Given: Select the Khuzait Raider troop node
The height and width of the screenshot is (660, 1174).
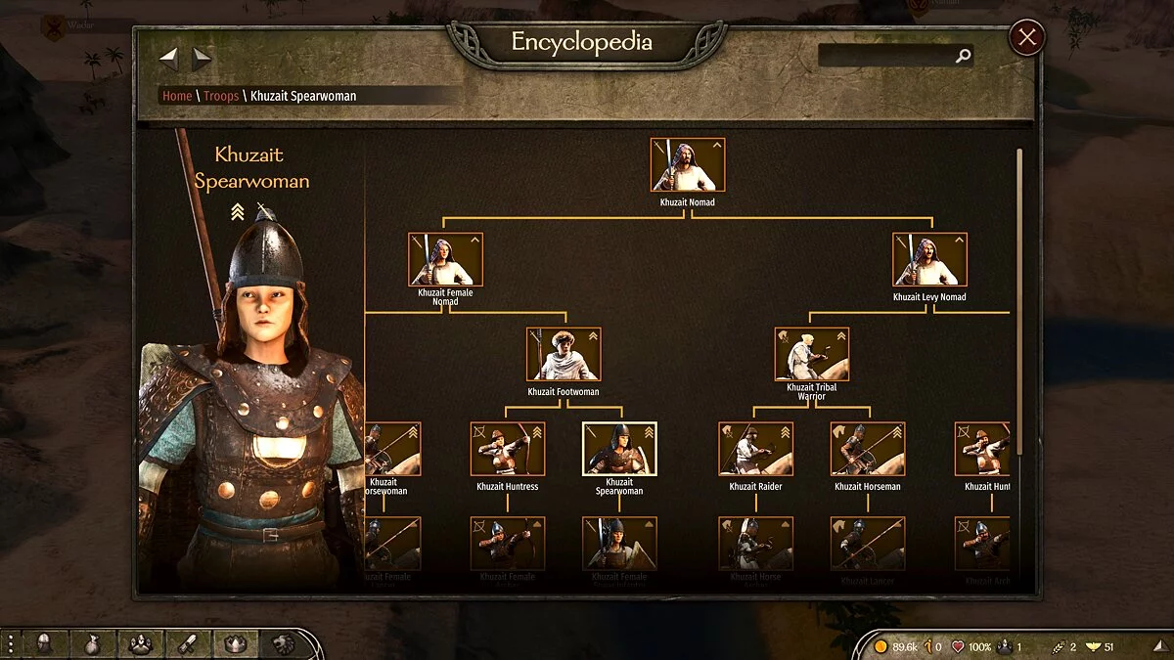Looking at the screenshot, I should 756,449.
